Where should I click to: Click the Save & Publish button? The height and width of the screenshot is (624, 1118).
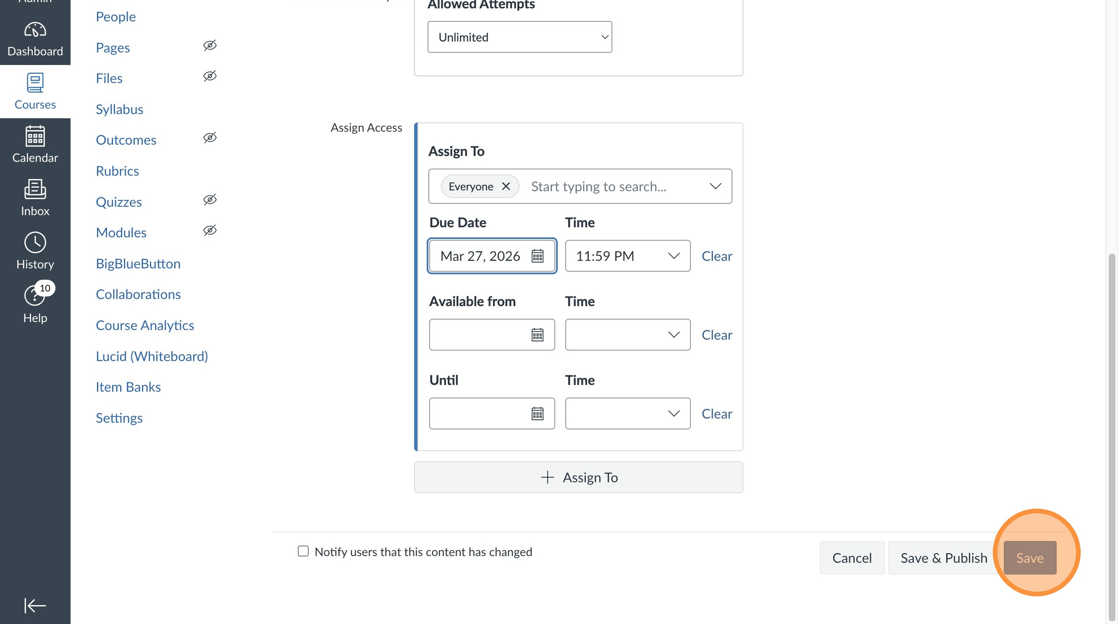click(943, 558)
